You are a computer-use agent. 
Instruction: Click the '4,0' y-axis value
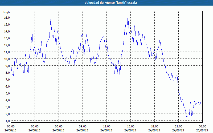(7, 100)
